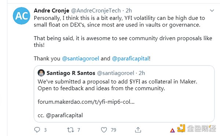
Task: Open the @santiagoroel mention link
Action: 81,58
